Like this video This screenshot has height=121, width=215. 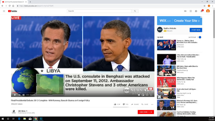[x=117, y=105]
